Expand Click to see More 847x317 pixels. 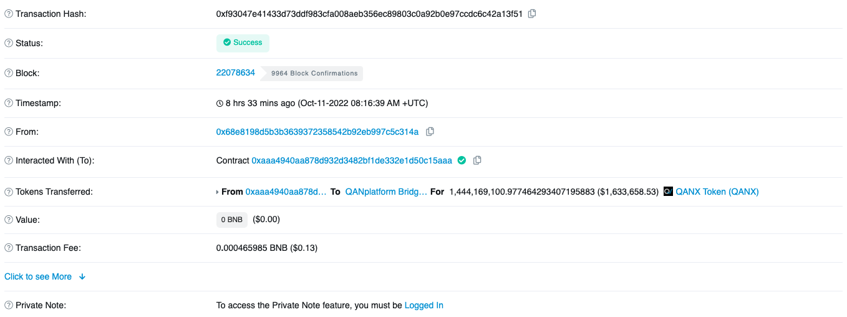[x=38, y=276]
